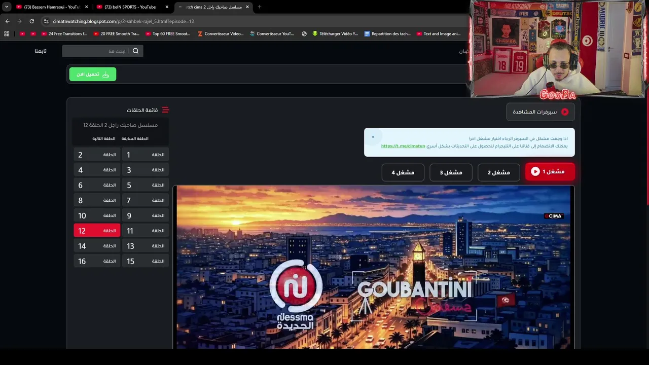Select player مشغل 3

tap(451, 172)
